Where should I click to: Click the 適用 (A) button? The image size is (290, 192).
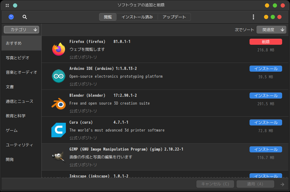[x=255, y=184]
